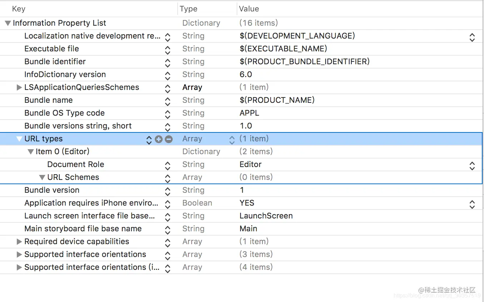Open Document Role value dropdown for Editor
Image resolution: width=484 pixels, height=302 pixels.
pyautogui.click(x=472, y=165)
